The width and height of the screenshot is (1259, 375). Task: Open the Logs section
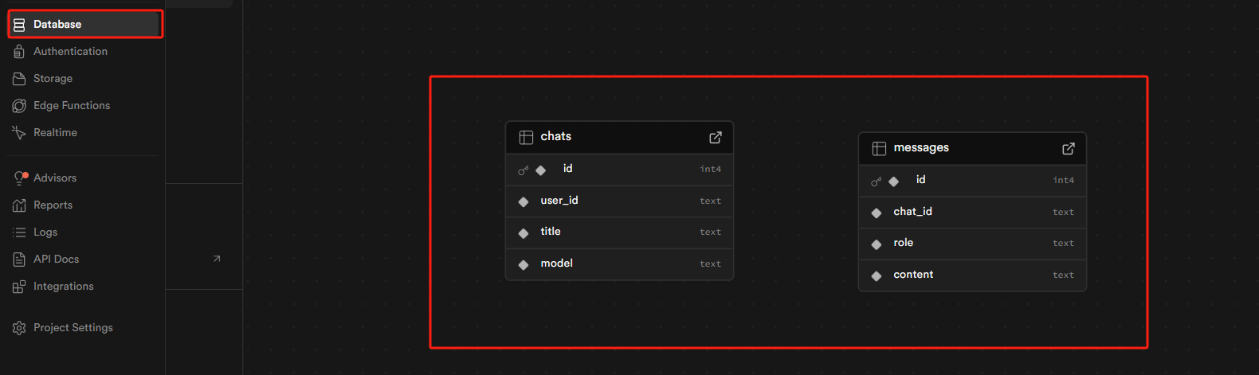tap(45, 232)
